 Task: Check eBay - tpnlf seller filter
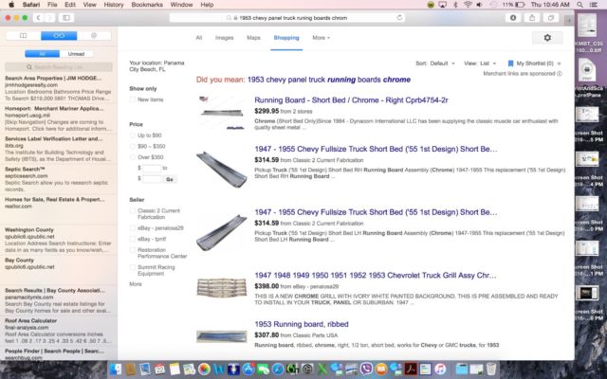pyautogui.click(x=133, y=239)
